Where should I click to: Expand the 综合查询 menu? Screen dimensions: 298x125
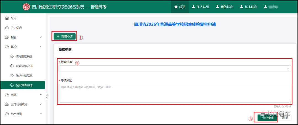[x=41, y=114]
